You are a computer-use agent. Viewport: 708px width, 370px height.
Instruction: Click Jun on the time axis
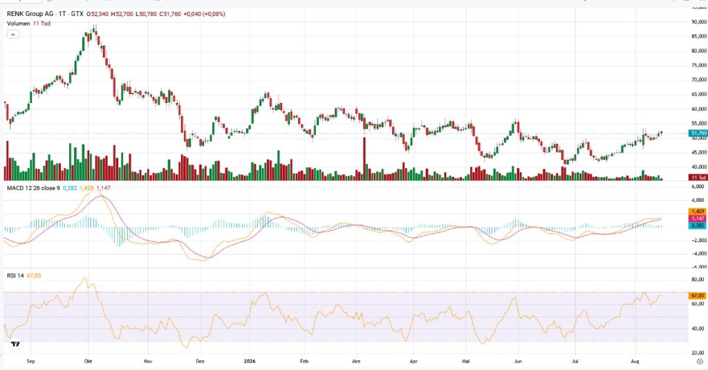(x=518, y=362)
